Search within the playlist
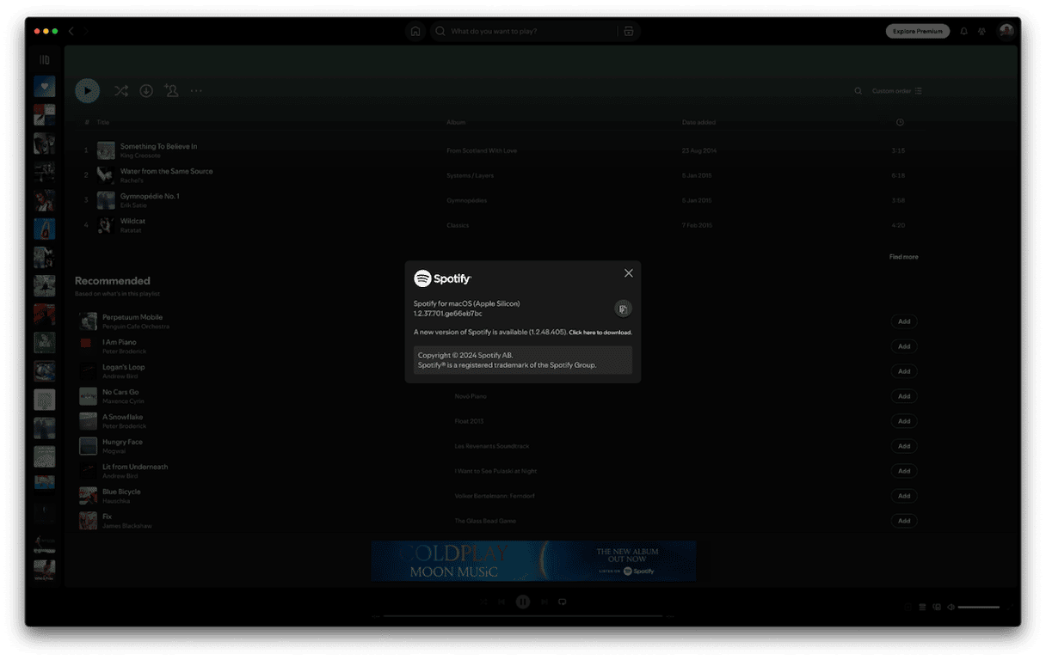 [858, 91]
